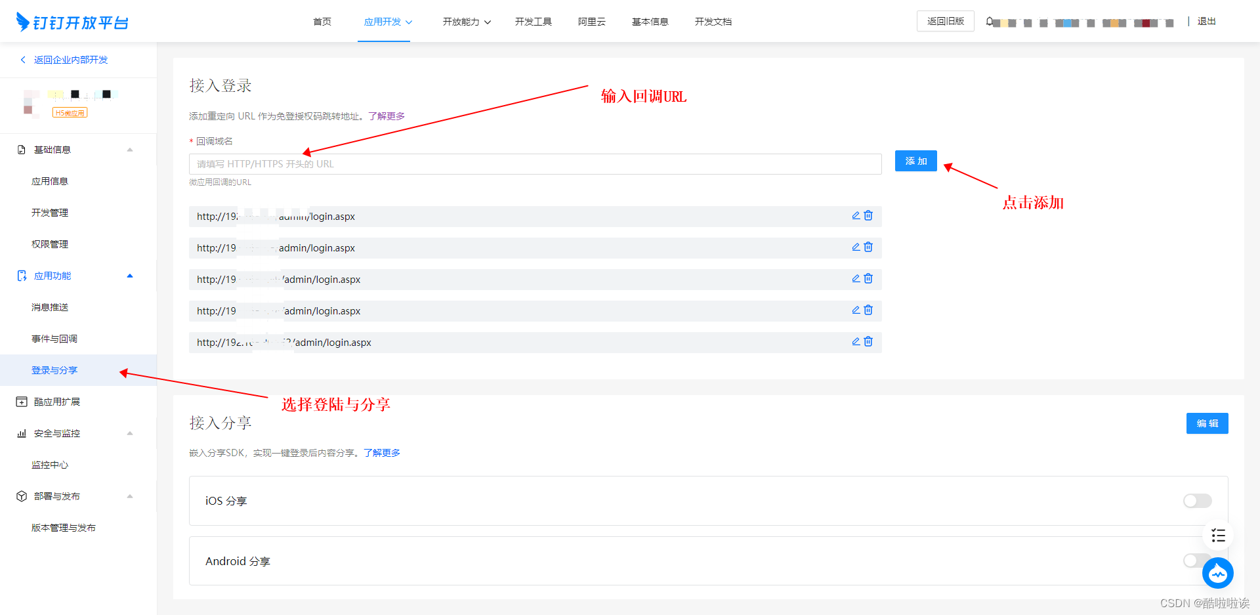Viewport: 1260px width, 615px height.
Task: Click the 基础信息 document icon
Action: pos(22,150)
